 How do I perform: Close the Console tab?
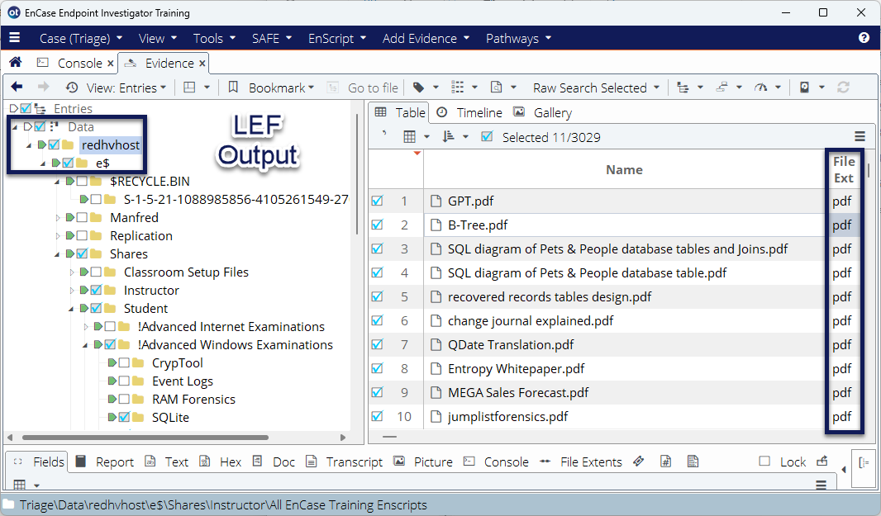click(111, 64)
